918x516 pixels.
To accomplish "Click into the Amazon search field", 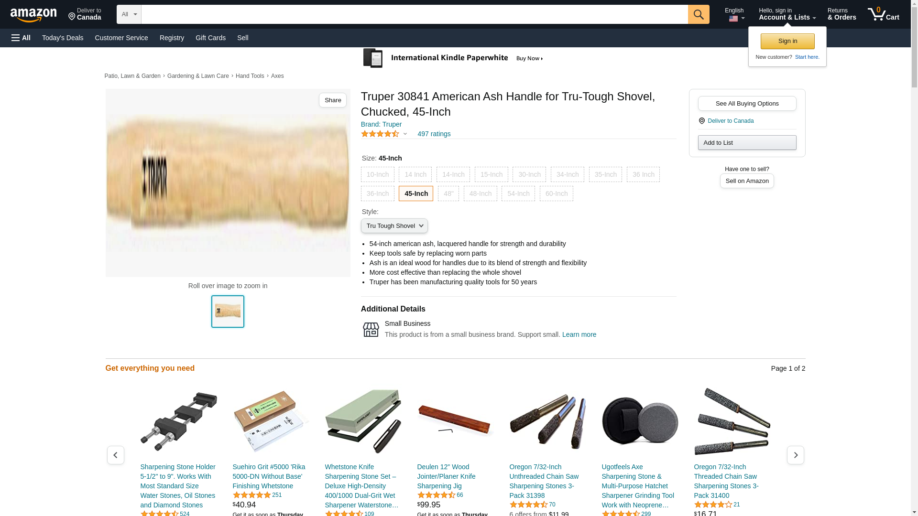I will point(415,14).
